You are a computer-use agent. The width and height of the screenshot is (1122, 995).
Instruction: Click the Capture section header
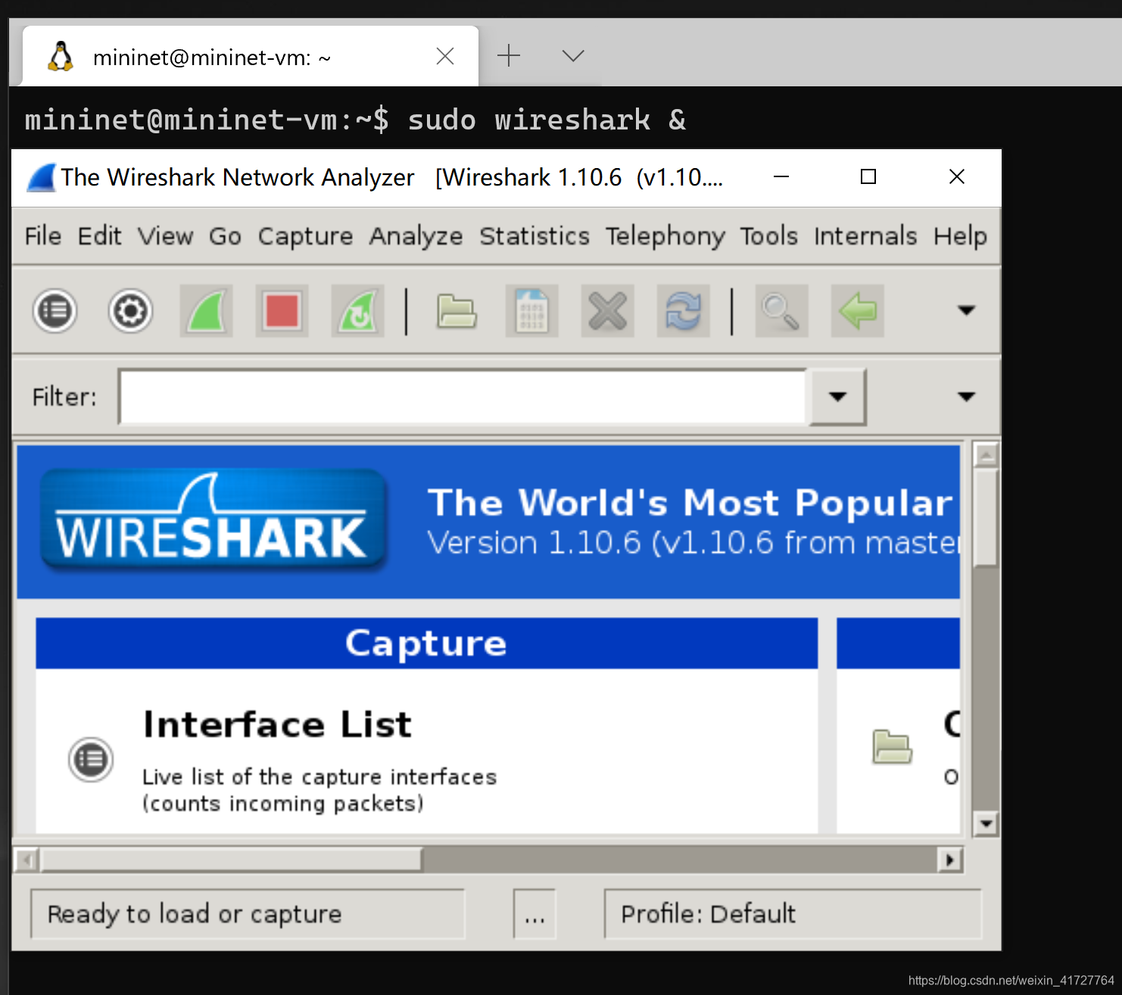point(426,643)
